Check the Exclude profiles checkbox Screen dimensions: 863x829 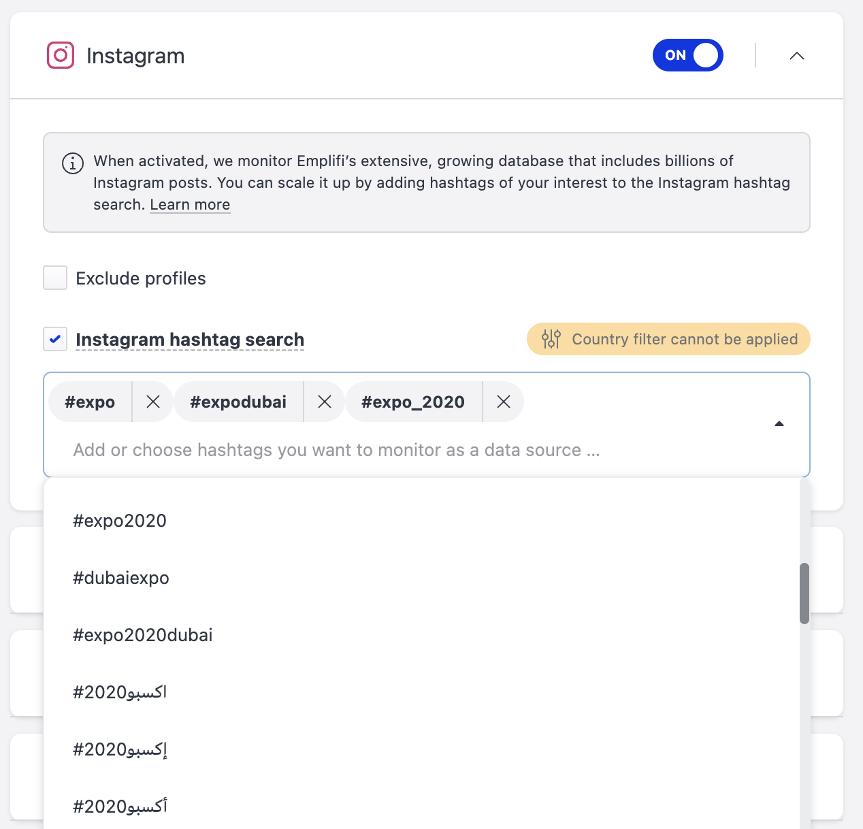pyautogui.click(x=55, y=278)
